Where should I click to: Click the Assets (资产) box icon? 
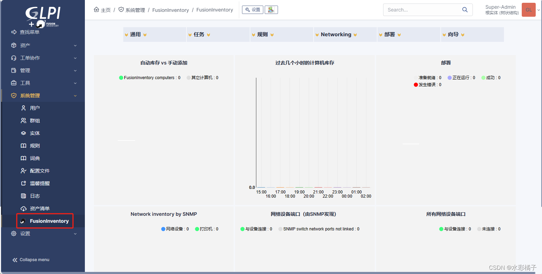[14, 45]
